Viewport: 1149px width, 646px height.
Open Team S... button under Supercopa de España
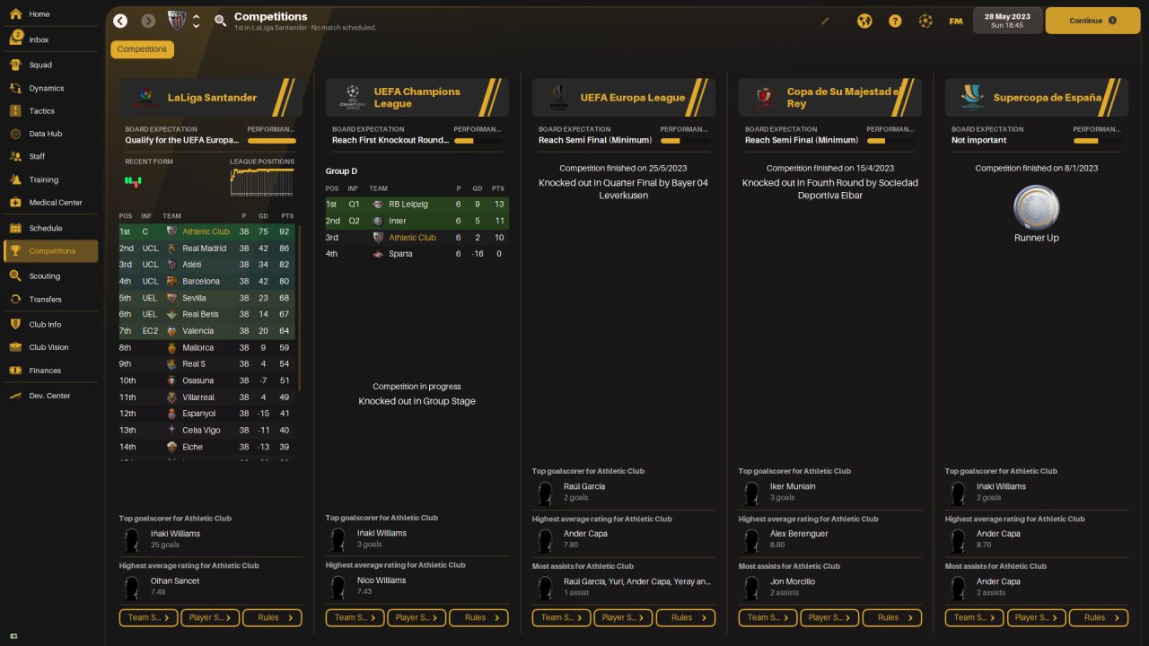tap(975, 617)
